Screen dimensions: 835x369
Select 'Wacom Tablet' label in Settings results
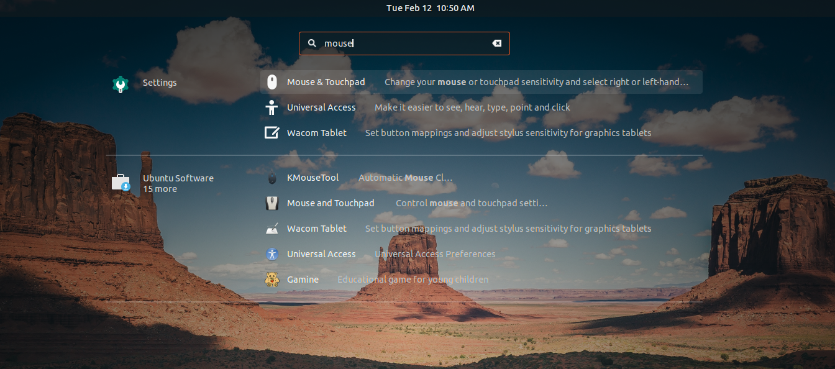point(317,133)
